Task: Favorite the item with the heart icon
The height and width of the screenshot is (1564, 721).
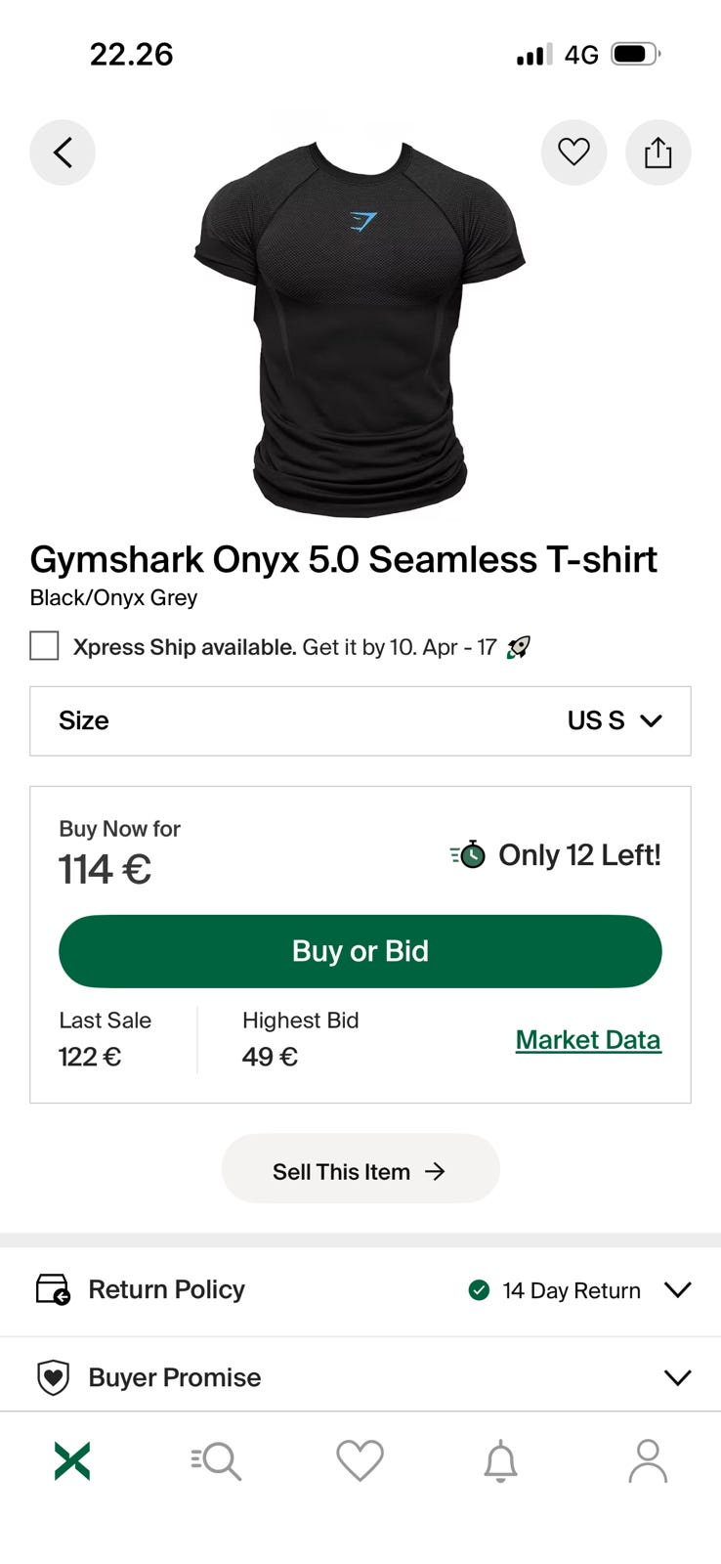Action: tap(573, 152)
